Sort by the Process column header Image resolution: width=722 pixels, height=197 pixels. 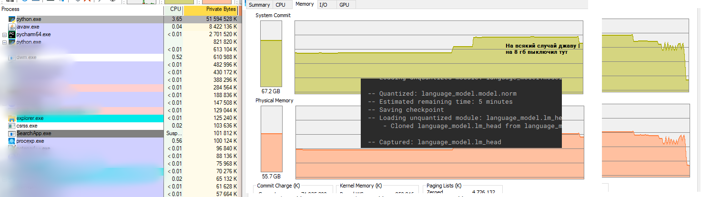10,10
